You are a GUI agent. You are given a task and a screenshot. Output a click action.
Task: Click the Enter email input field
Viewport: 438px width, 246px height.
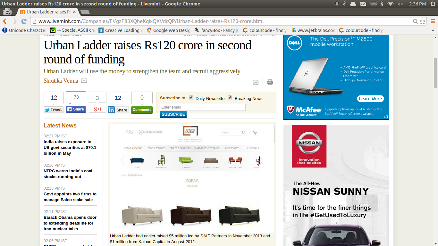(x=203, y=107)
